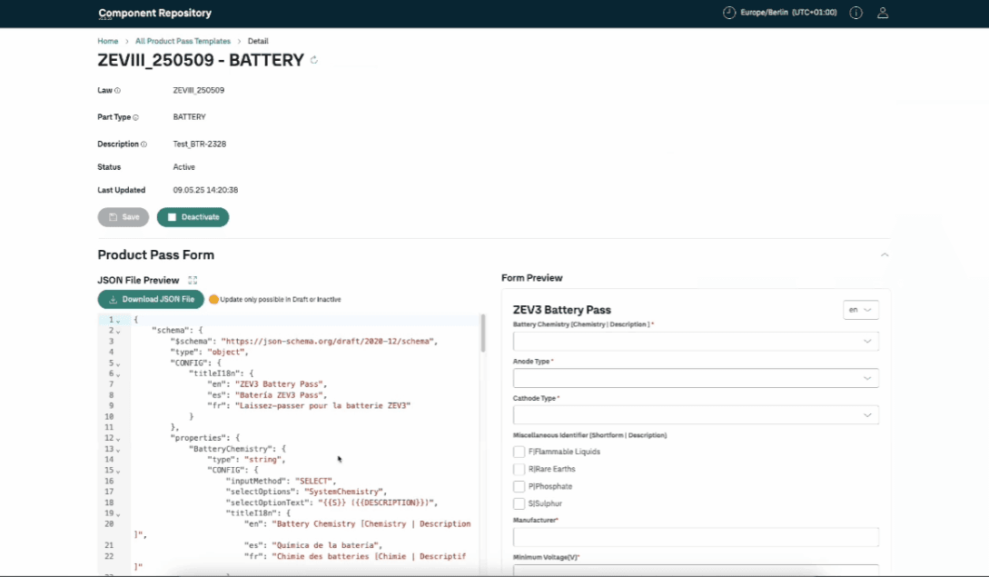The height and width of the screenshot is (577, 989).
Task: Click the info icon next to Part Type
Action: (136, 117)
